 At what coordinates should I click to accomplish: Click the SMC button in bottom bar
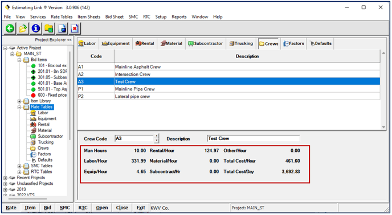pyautogui.click(x=65, y=208)
